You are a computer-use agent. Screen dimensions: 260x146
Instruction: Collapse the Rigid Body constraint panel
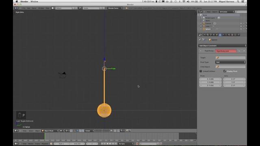(x=200, y=51)
